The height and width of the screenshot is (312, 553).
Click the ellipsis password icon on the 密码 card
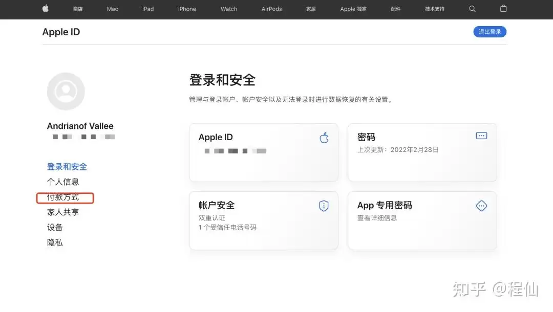point(481,135)
